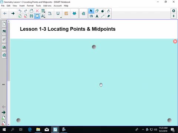Toggle the Select pointer tool
The width and height of the screenshot is (178, 133).
tap(91, 11)
